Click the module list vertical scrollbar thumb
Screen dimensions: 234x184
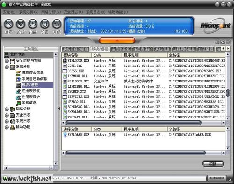coord(228,93)
